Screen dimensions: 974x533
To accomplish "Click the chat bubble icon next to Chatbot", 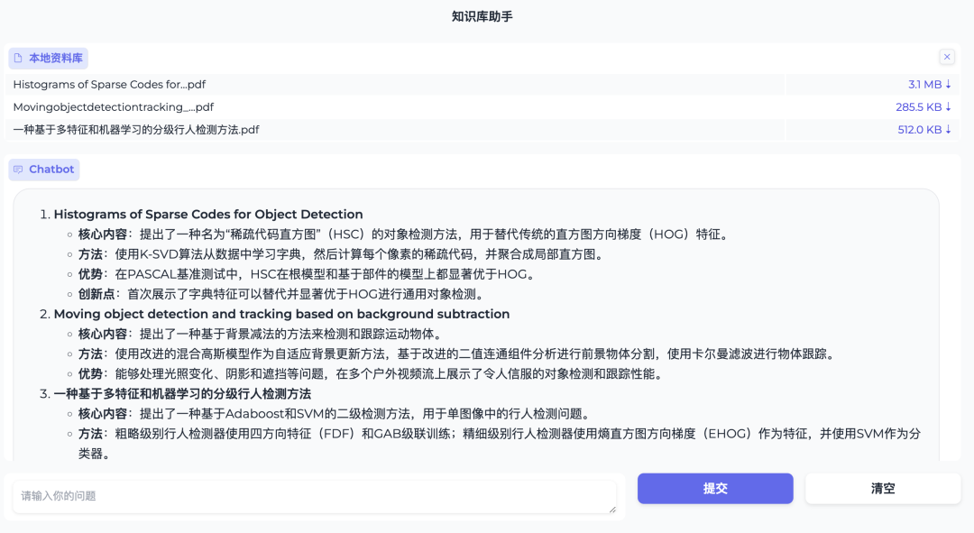I will (x=18, y=170).
